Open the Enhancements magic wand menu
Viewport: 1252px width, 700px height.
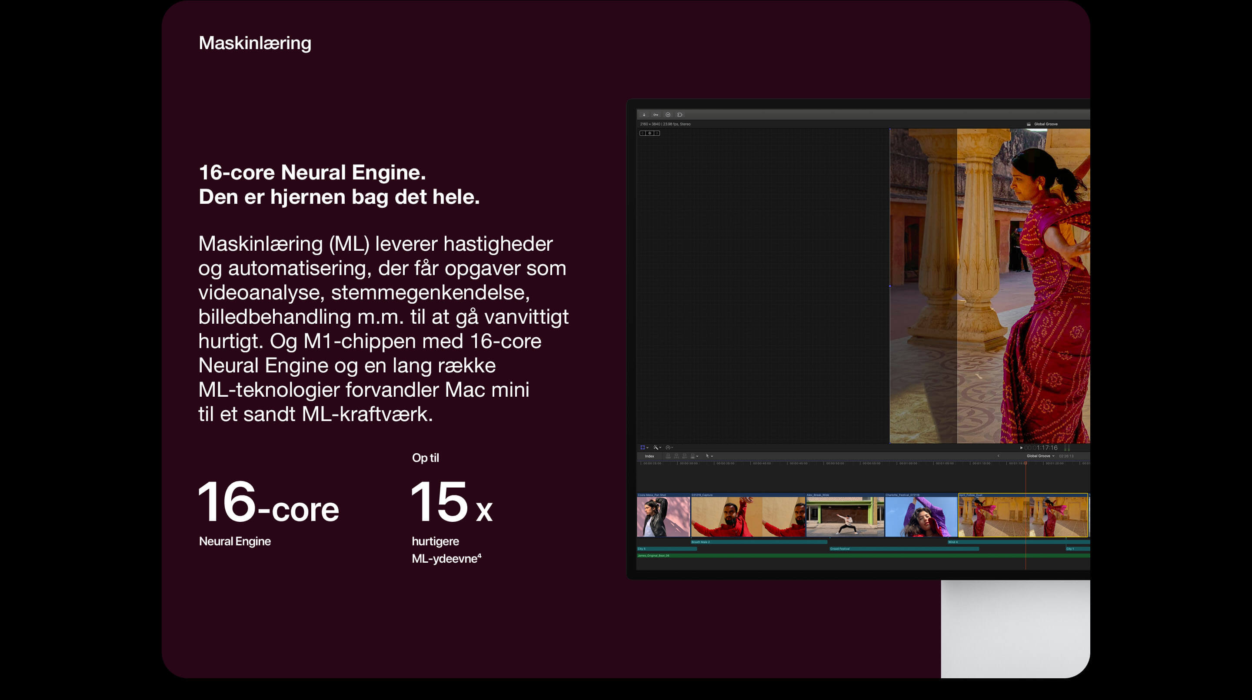point(658,448)
